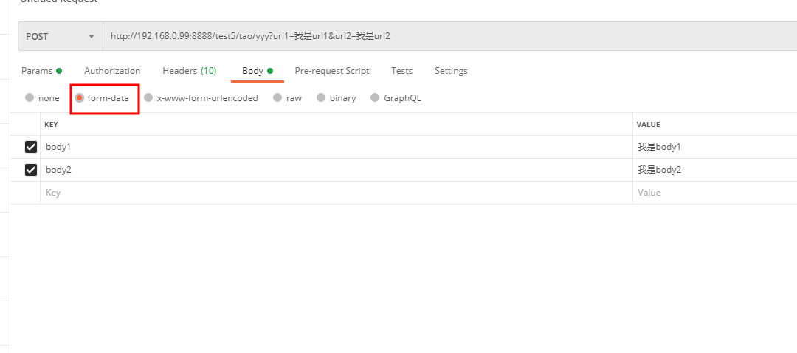Click the body2 key cell

pos(337,170)
